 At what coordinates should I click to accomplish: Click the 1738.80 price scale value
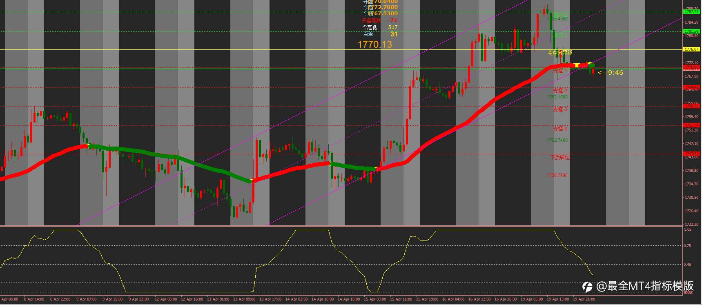[x=691, y=170]
